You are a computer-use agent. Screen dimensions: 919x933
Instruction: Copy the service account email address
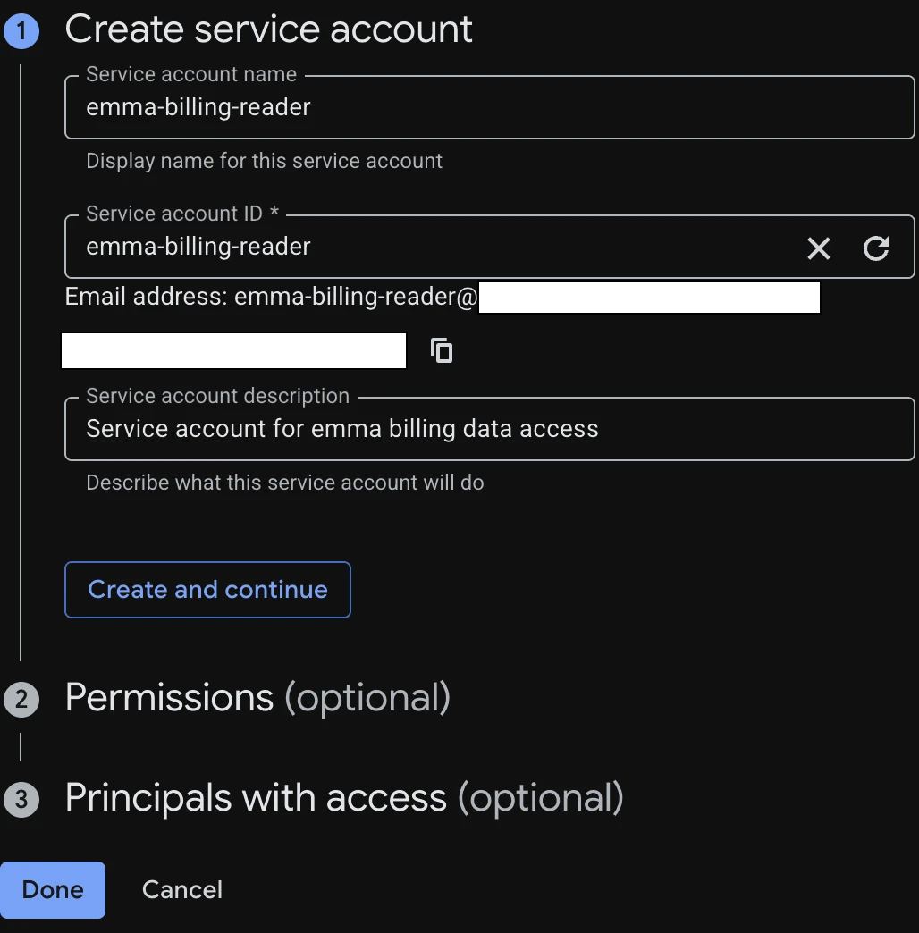tap(442, 350)
